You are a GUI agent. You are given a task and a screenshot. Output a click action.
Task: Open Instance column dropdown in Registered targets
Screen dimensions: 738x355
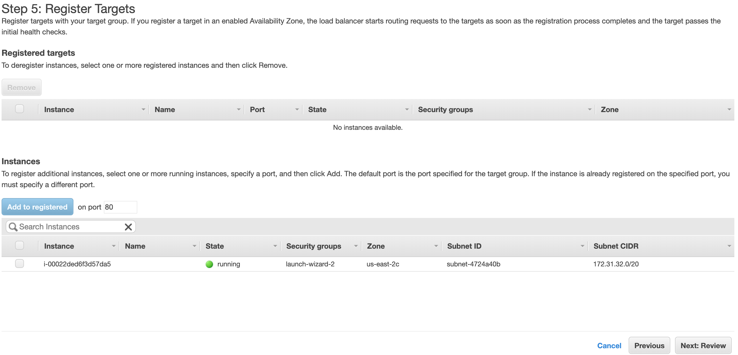[x=143, y=109]
